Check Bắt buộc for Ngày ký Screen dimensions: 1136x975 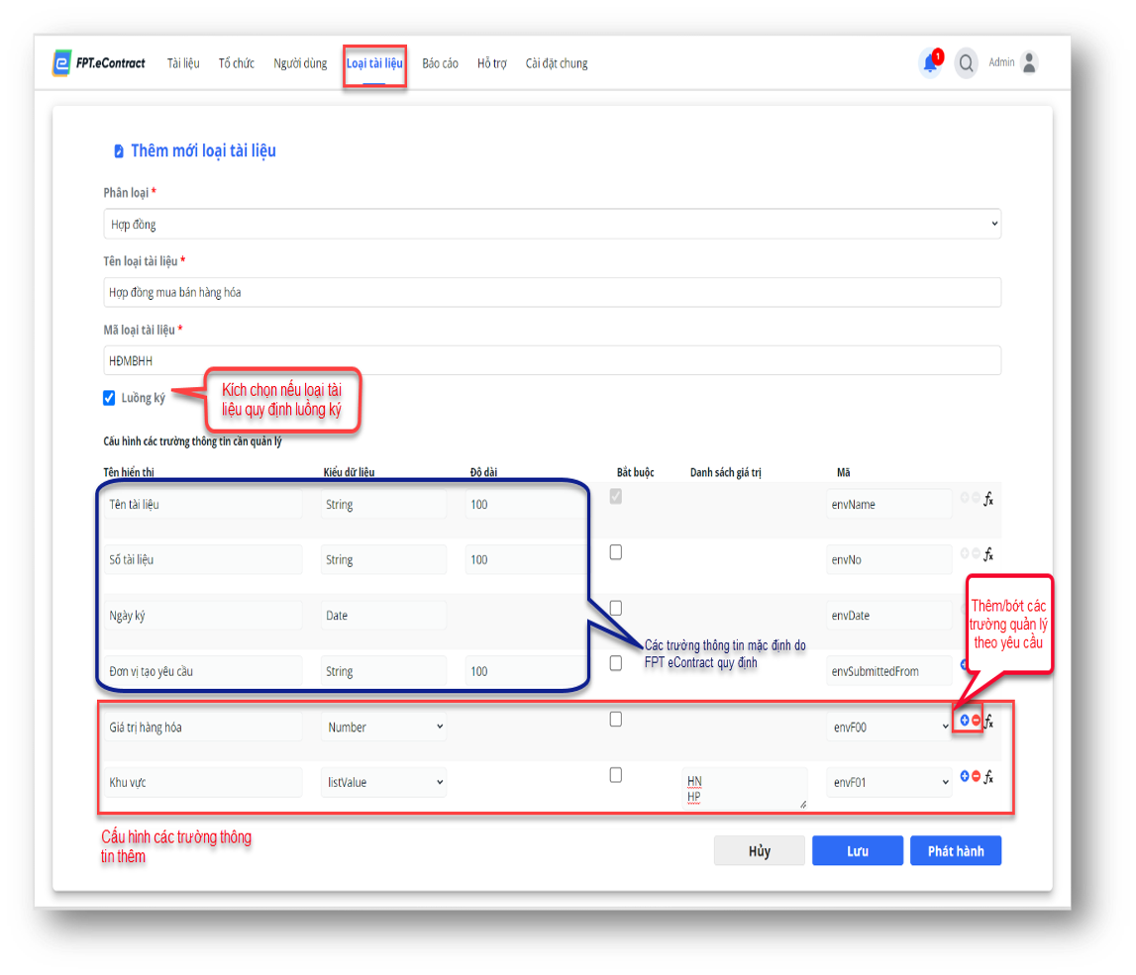pos(616,608)
